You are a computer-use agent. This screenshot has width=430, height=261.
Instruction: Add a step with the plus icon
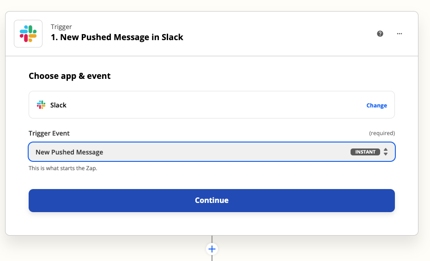tap(212, 249)
